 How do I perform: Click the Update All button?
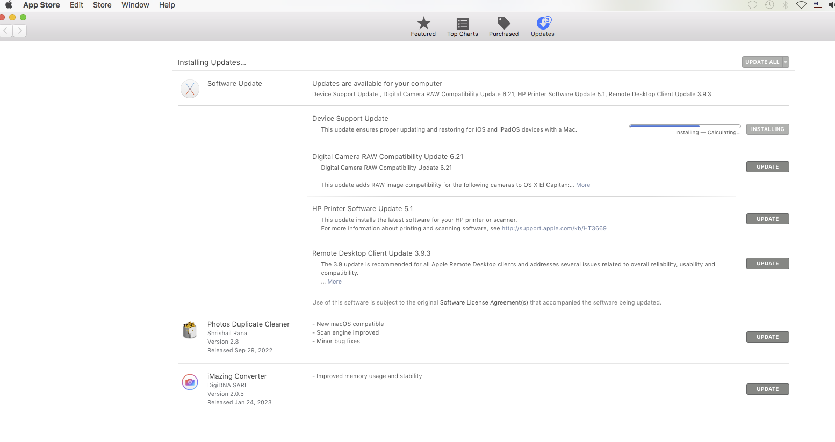coord(762,62)
